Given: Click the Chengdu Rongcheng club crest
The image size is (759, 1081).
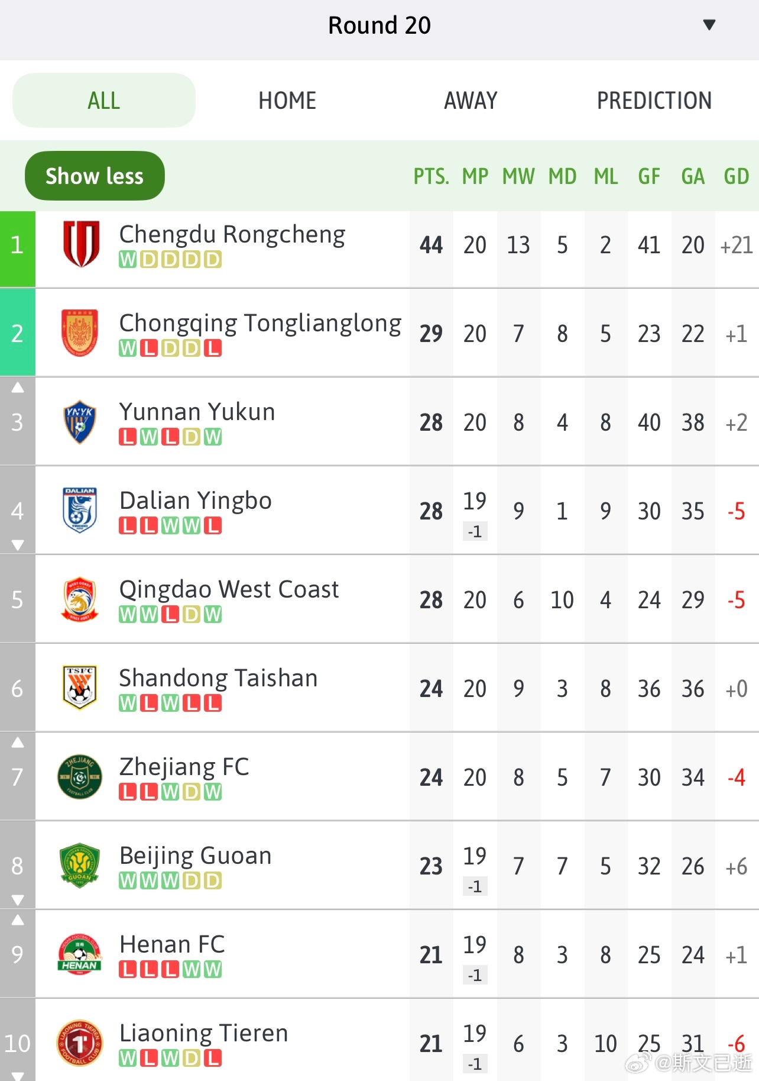Looking at the screenshot, I should [81, 244].
